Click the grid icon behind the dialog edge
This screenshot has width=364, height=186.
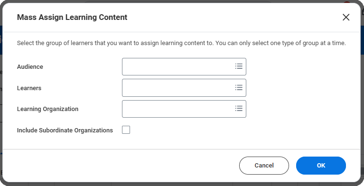click(363, 171)
